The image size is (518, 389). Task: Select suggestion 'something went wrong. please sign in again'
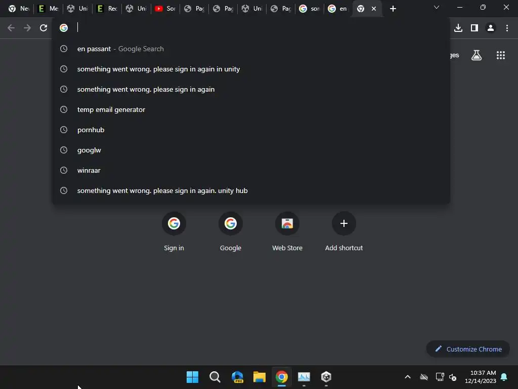251,89
